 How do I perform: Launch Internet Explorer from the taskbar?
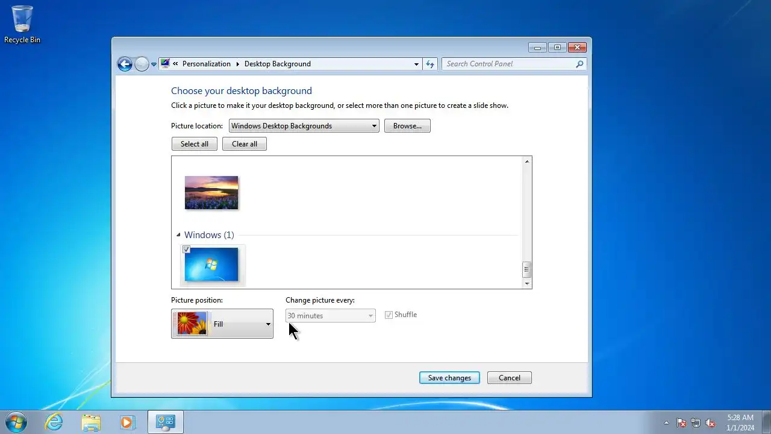pos(54,422)
